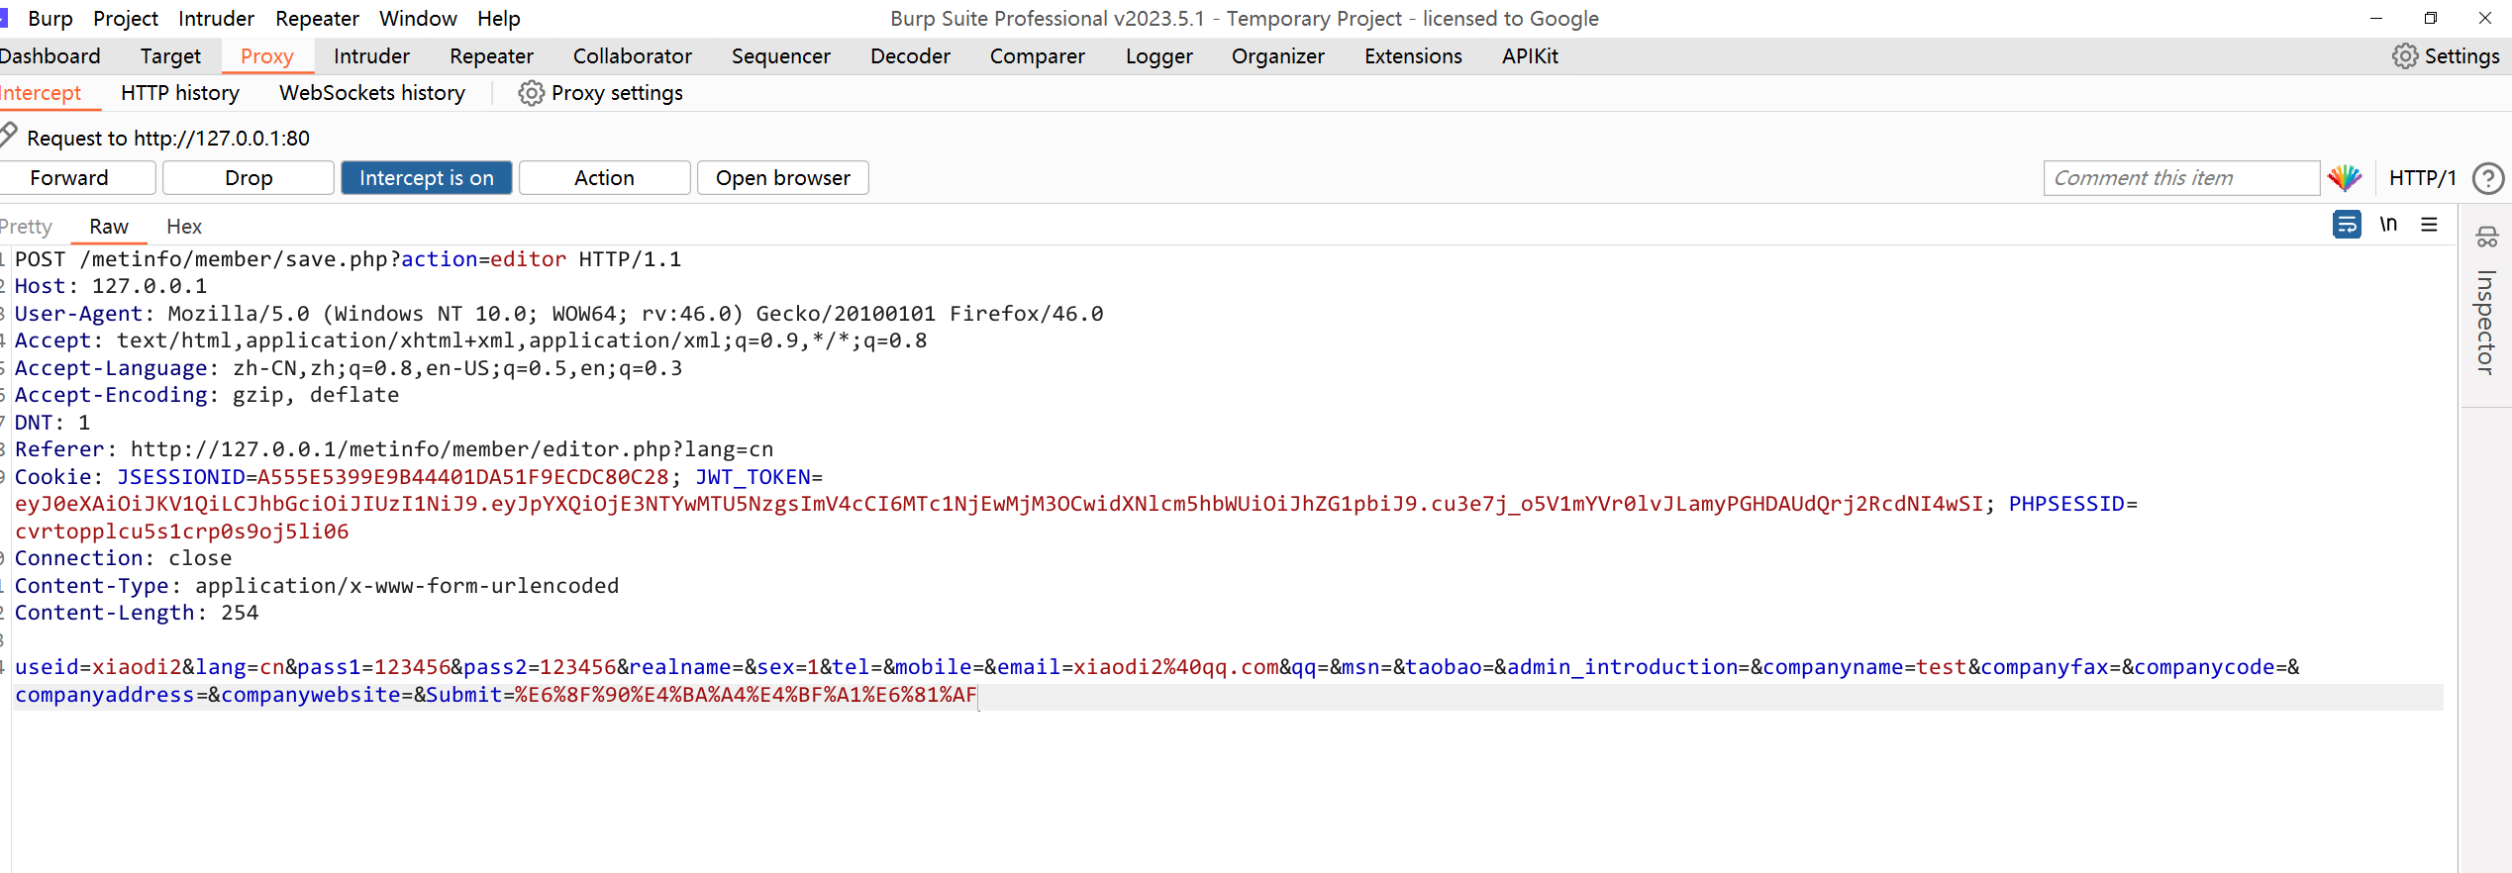The height and width of the screenshot is (873, 2512).
Task: Click the Referer header line
Action: (394, 449)
